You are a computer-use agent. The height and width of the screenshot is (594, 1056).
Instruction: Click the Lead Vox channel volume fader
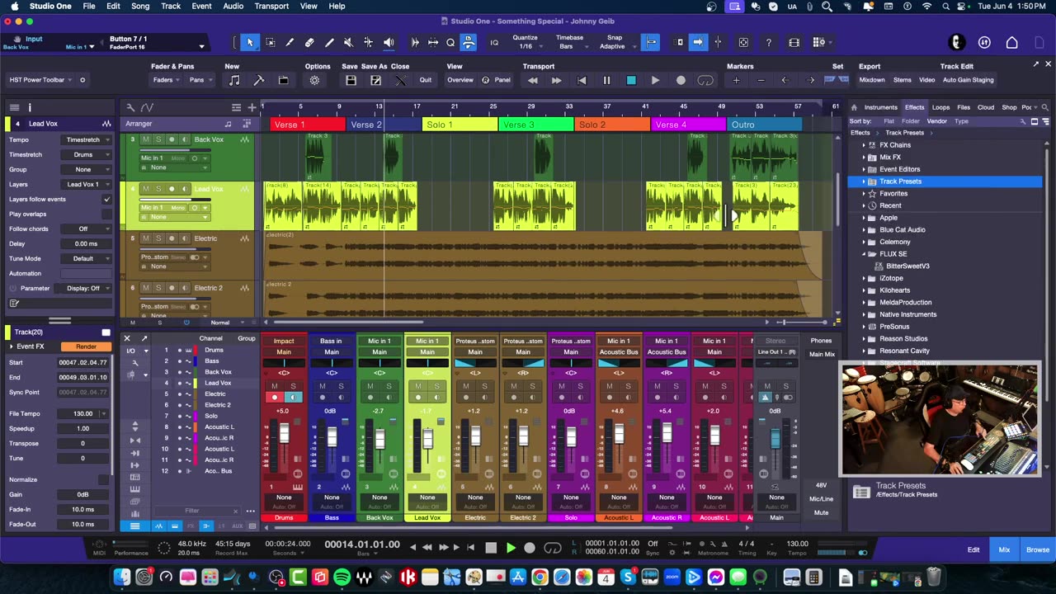click(x=428, y=437)
